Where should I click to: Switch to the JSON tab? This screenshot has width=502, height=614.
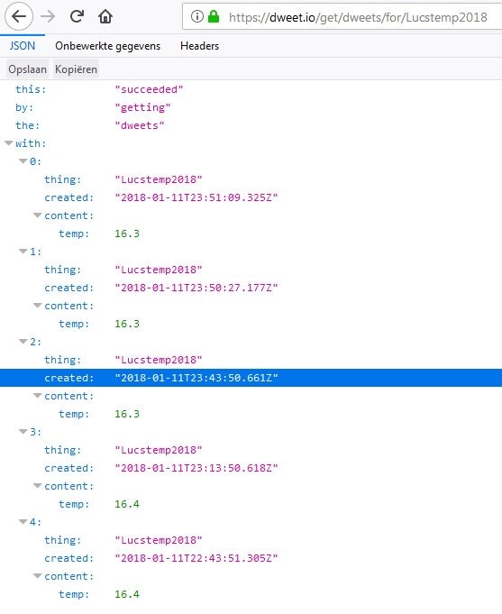(x=23, y=46)
